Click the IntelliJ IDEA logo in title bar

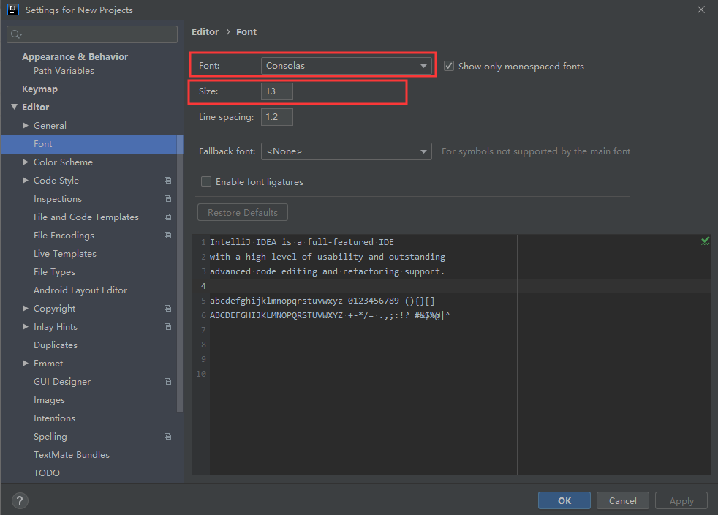click(x=13, y=10)
